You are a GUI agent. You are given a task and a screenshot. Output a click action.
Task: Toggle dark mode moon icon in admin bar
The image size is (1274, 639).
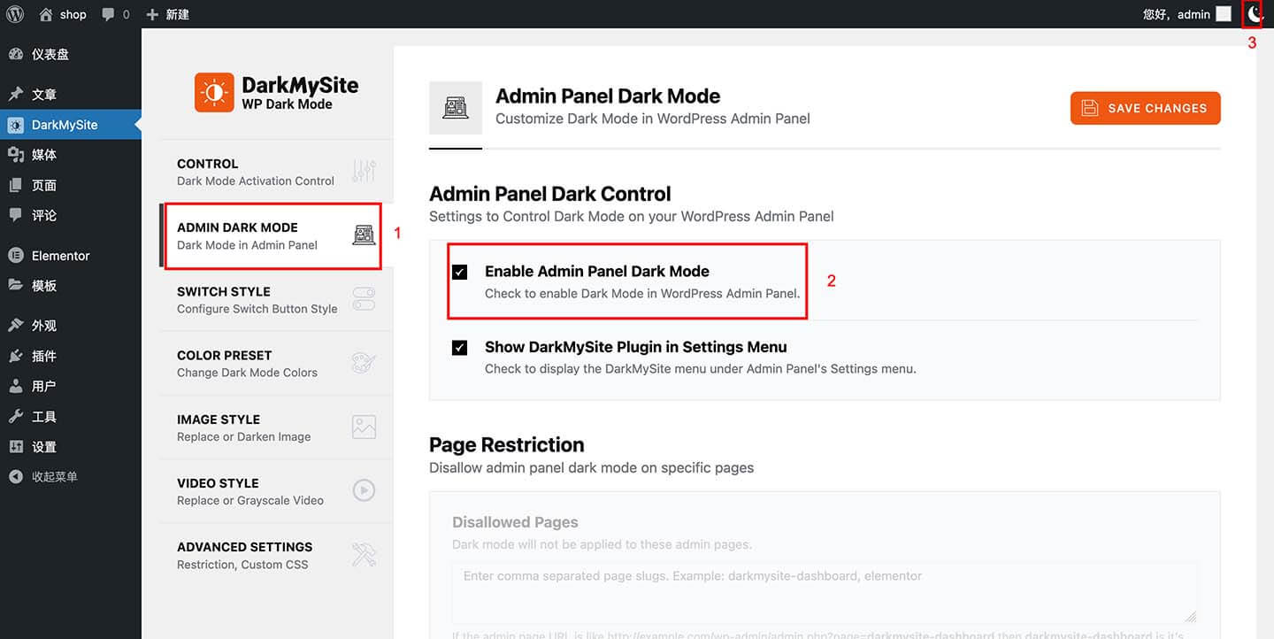1253,14
